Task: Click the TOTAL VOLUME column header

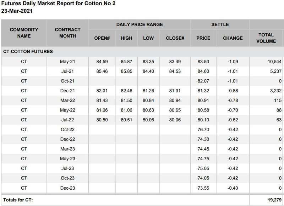Action: (x=267, y=38)
